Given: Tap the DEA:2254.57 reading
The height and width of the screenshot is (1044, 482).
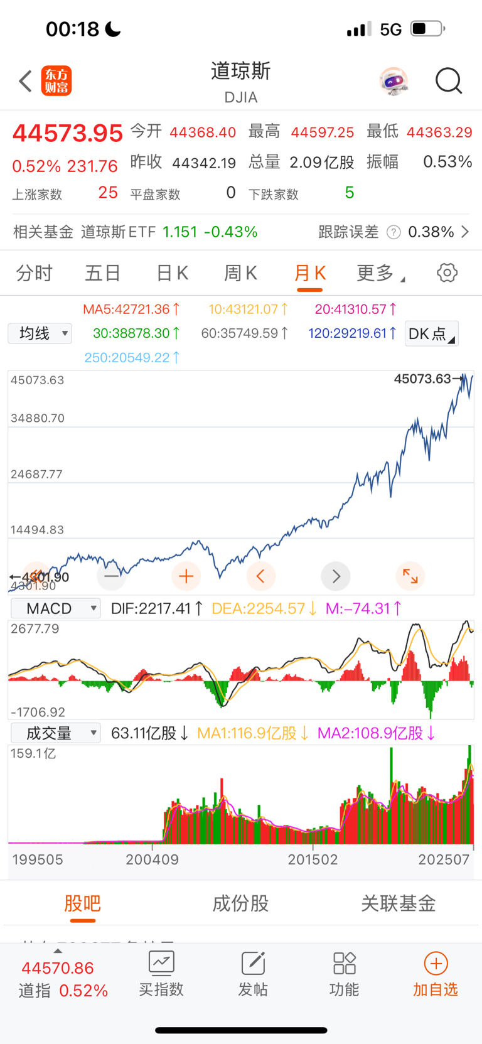Looking at the screenshot, I should point(264,608).
